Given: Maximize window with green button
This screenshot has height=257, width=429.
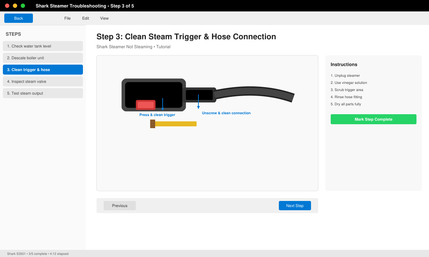Looking at the screenshot, I should coord(23,6).
